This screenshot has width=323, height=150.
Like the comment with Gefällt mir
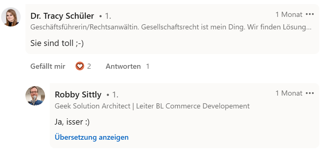pos(48,66)
